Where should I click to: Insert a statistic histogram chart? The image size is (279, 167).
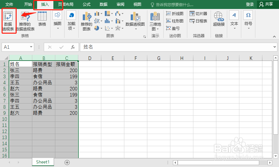pos(107,21)
